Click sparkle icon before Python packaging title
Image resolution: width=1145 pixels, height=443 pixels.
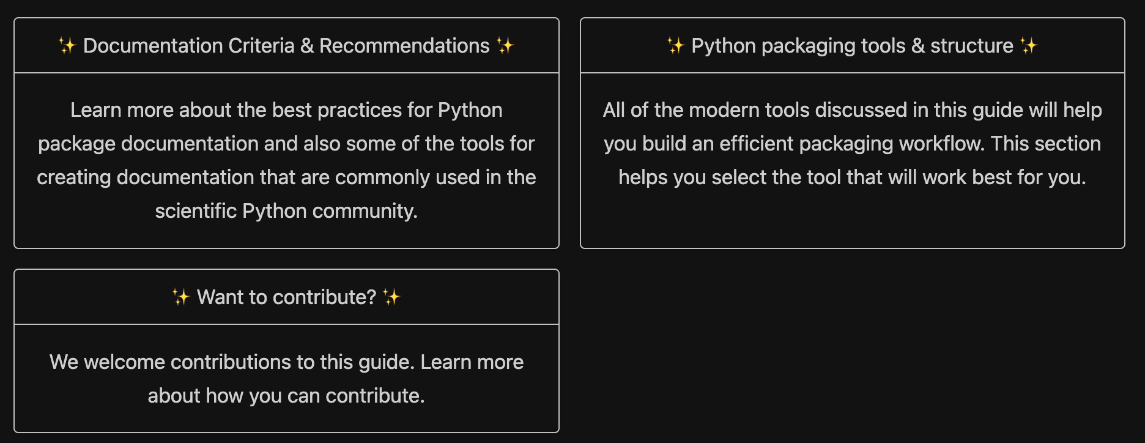tap(675, 45)
